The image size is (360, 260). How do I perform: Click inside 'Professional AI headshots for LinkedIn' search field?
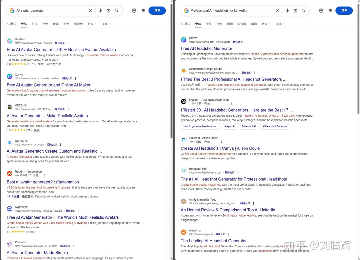tap(230, 10)
